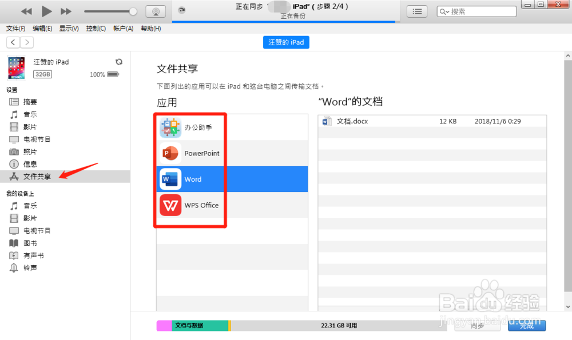Click the play button

46,11
